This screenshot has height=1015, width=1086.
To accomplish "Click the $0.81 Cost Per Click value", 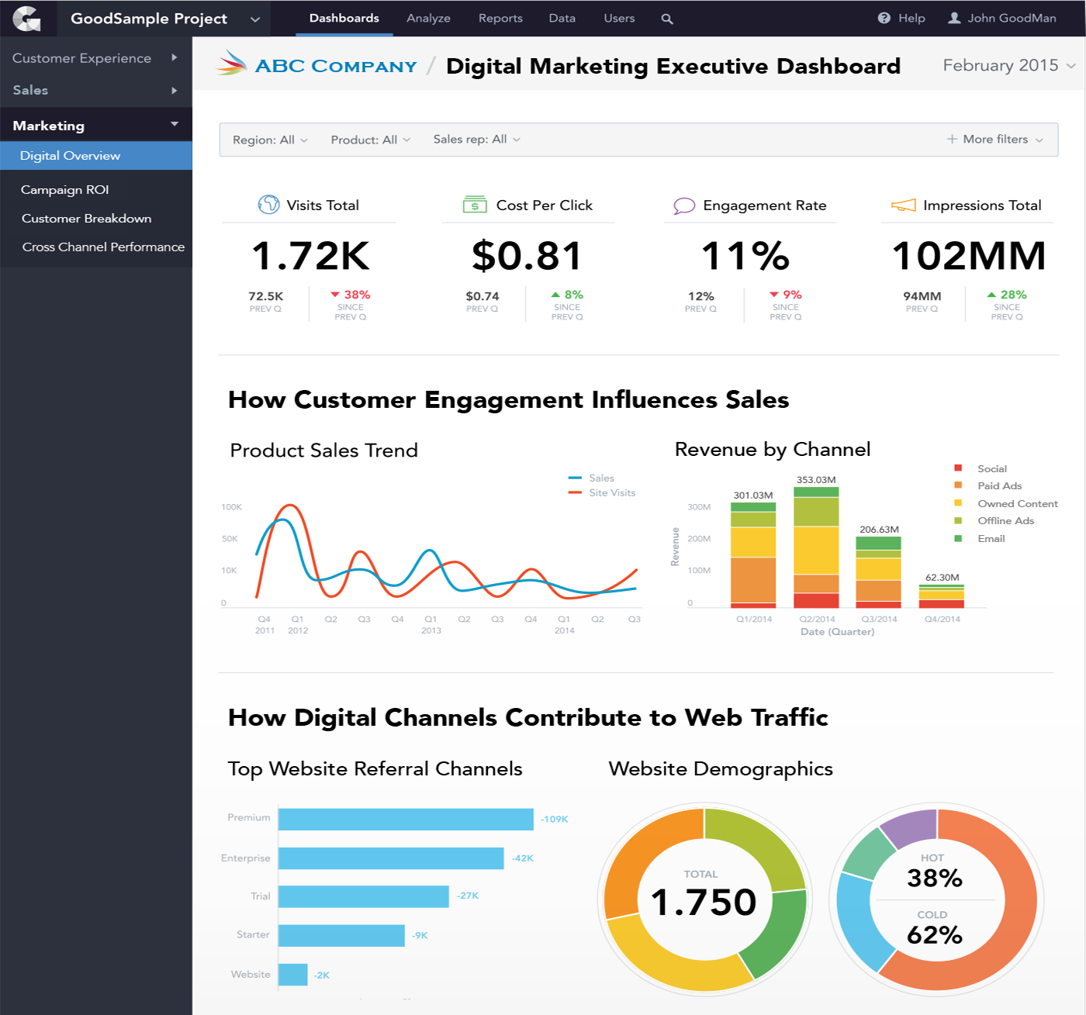I will tap(527, 256).
